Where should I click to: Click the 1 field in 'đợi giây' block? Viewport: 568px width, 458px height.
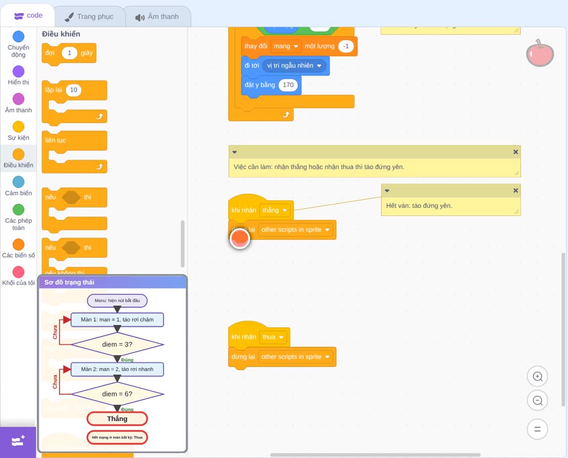[69, 53]
